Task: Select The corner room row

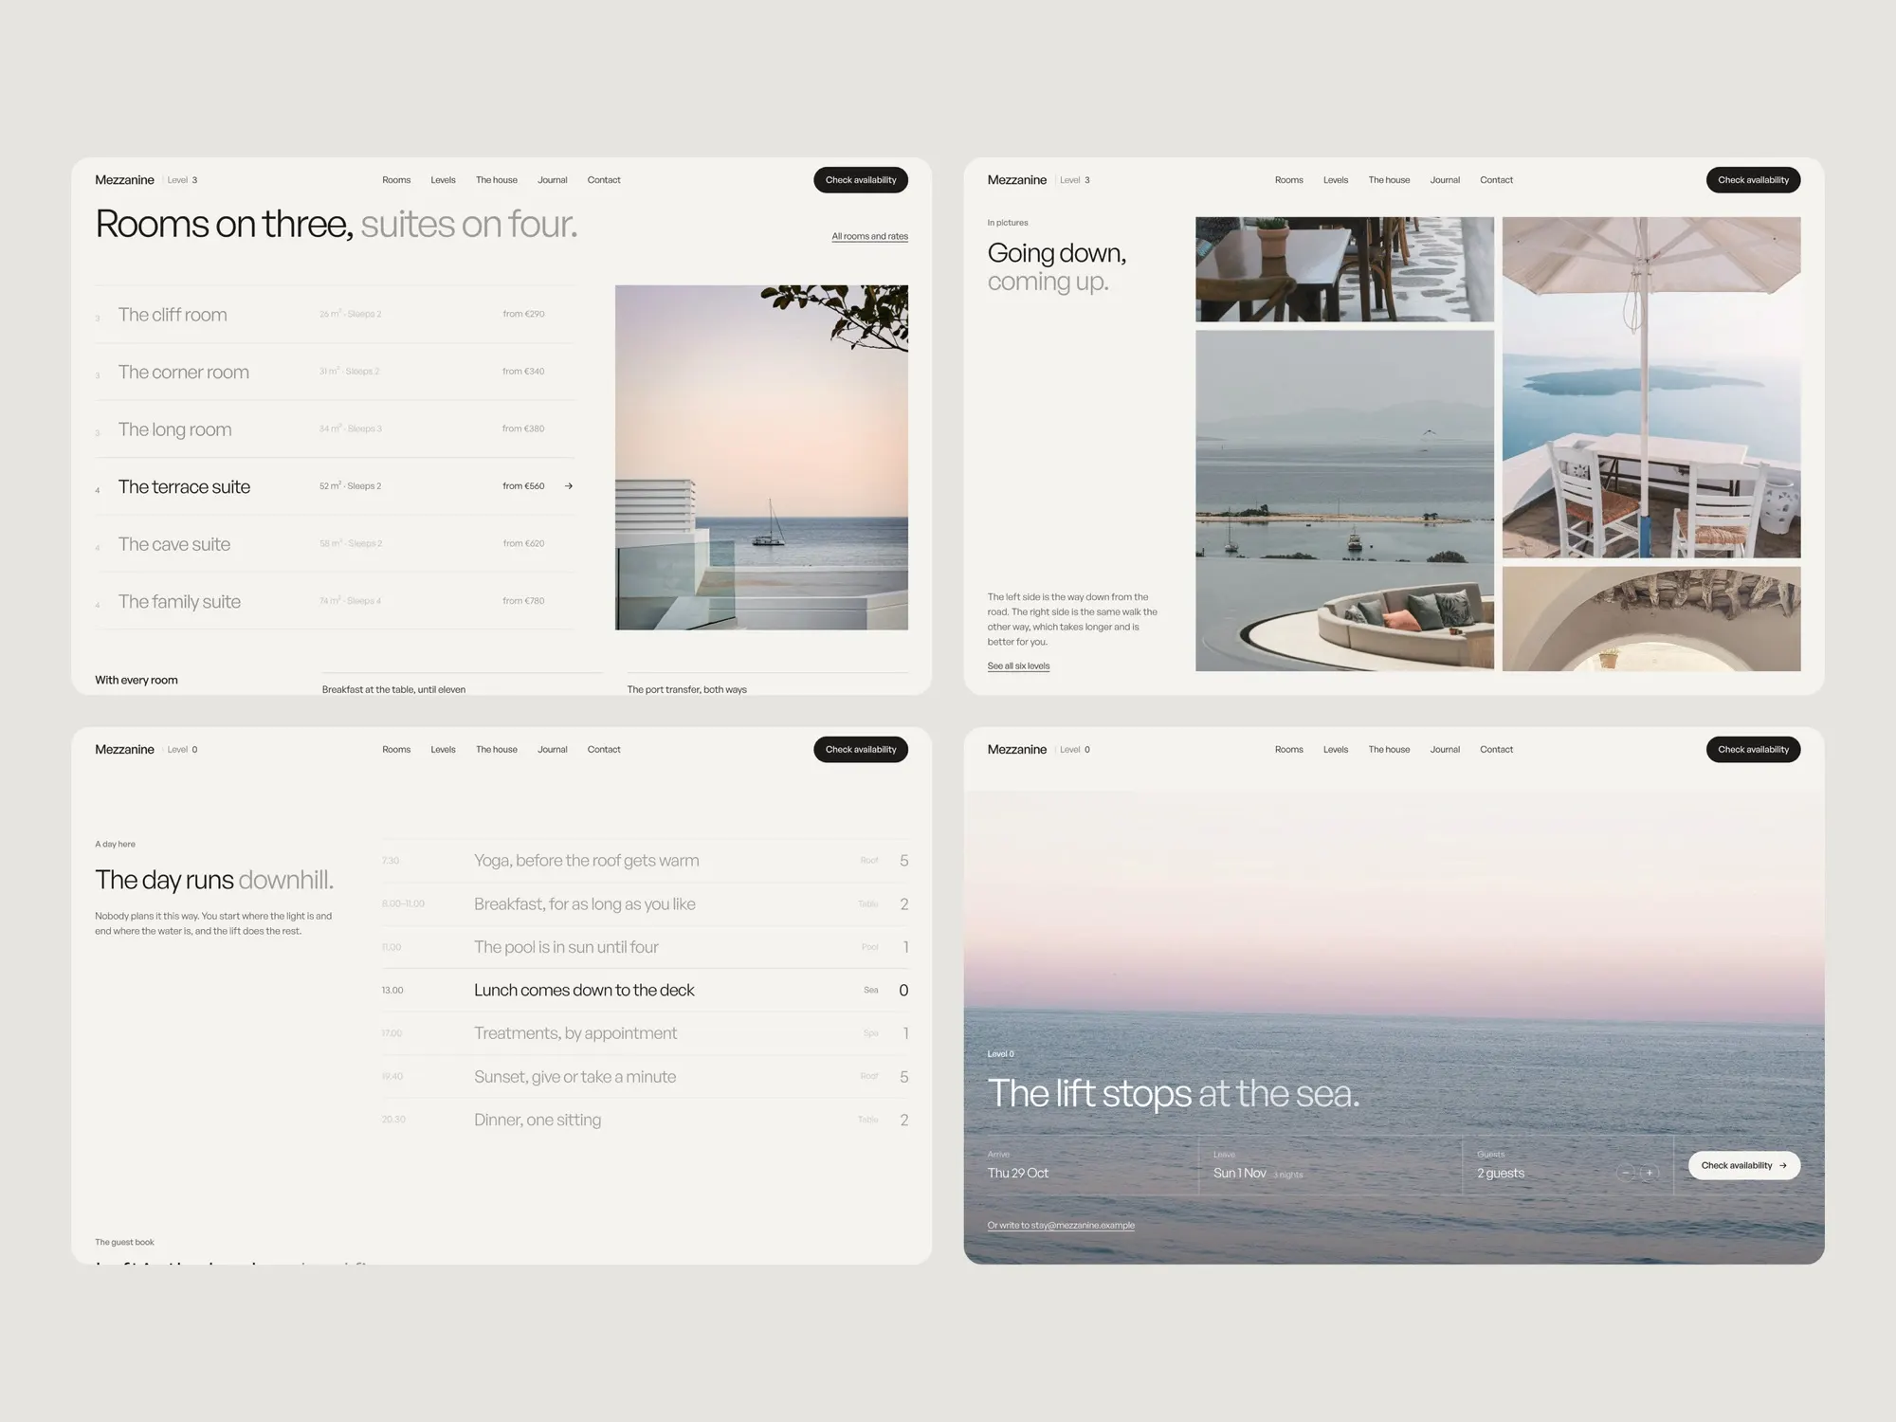Action: coord(335,372)
